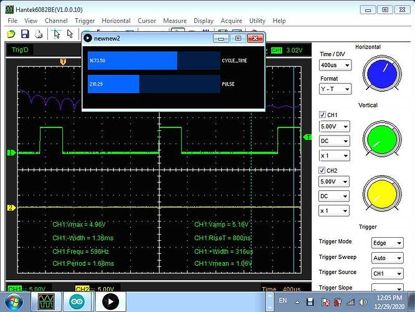The height and width of the screenshot is (312, 415).
Task: Click the CYCLE_TIME slider bar in newnew2
Action: 154,61
